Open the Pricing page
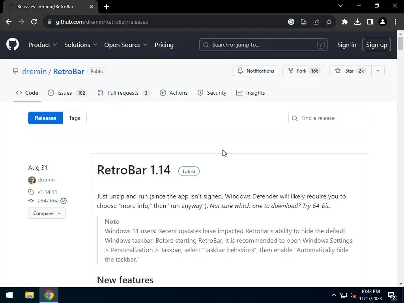Screen dimensions: 404x303 (164, 45)
